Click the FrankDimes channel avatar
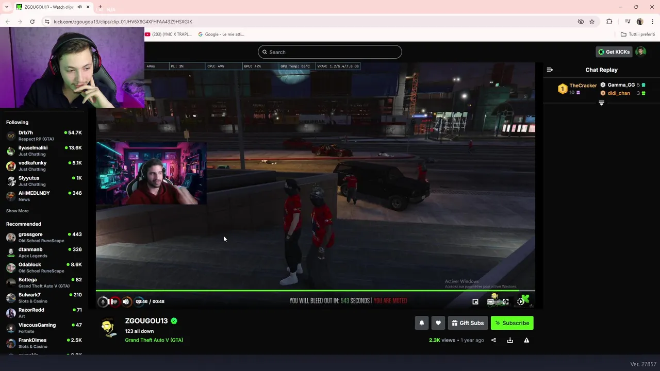Image resolution: width=660 pixels, height=371 pixels. (x=11, y=343)
